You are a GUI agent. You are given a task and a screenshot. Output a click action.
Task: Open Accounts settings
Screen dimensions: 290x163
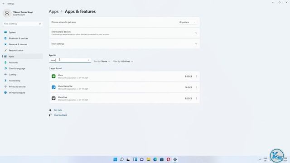(x=22, y=62)
